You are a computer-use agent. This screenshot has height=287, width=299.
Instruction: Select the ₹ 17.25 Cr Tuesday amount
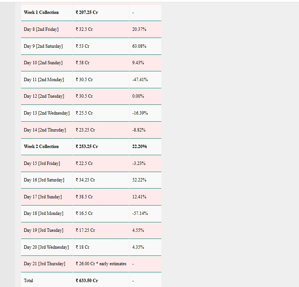click(x=85, y=230)
